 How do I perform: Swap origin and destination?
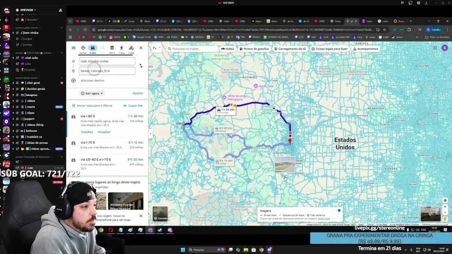point(141,66)
